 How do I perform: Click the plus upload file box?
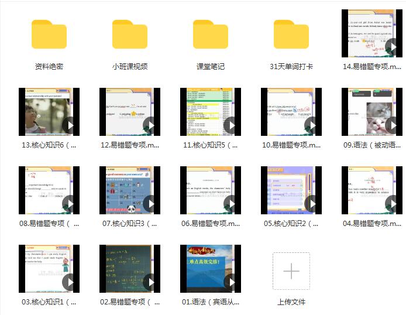click(291, 271)
